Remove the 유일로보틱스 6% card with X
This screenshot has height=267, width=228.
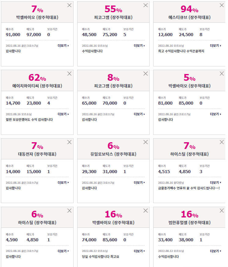(145, 142)
